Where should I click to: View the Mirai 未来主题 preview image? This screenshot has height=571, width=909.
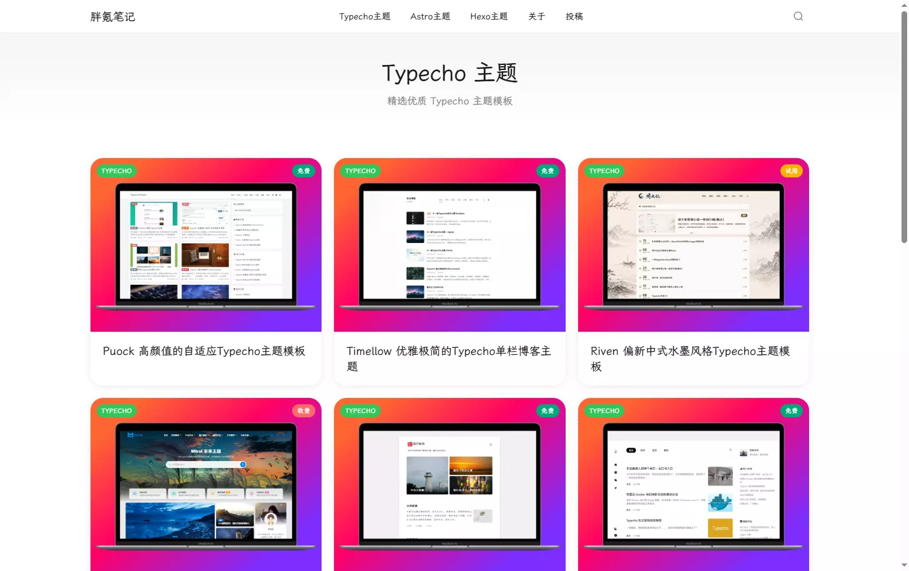pyautogui.click(x=206, y=484)
